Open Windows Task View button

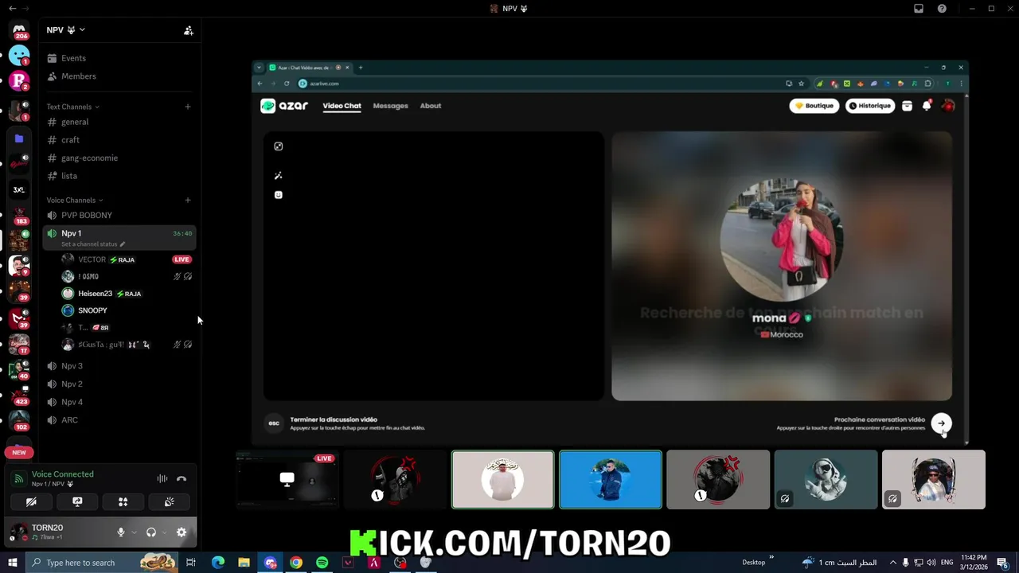click(x=191, y=563)
